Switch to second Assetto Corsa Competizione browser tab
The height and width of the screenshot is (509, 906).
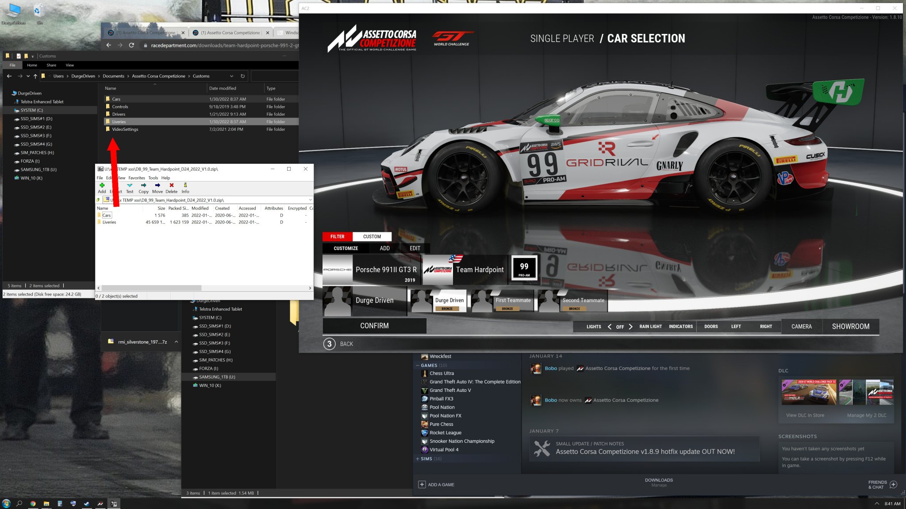(230, 33)
